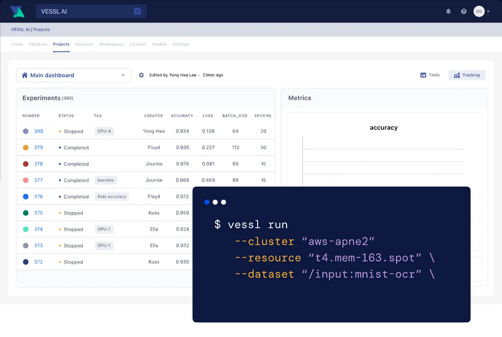Go to the Models tab
This screenshot has height=337, width=502.
160,44
